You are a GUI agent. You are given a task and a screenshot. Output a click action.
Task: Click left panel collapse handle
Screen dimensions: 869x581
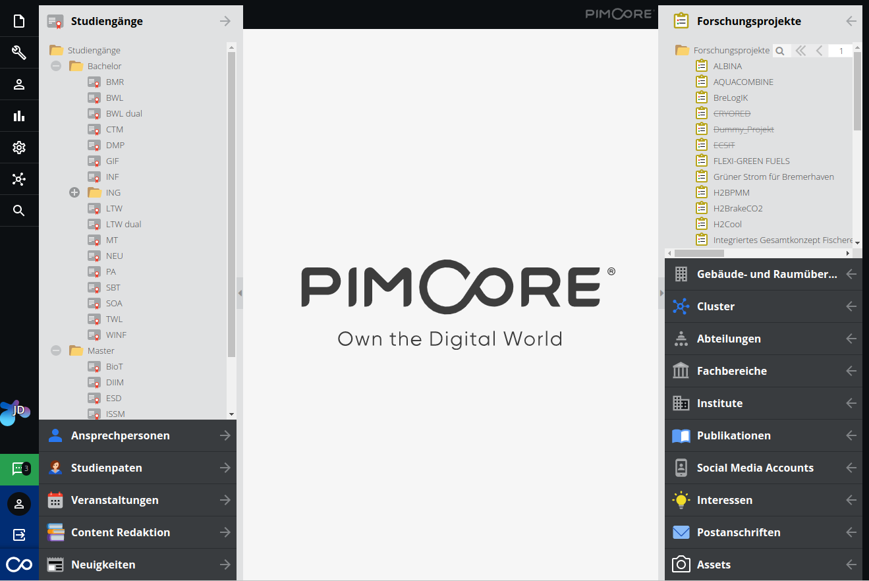(x=240, y=293)
